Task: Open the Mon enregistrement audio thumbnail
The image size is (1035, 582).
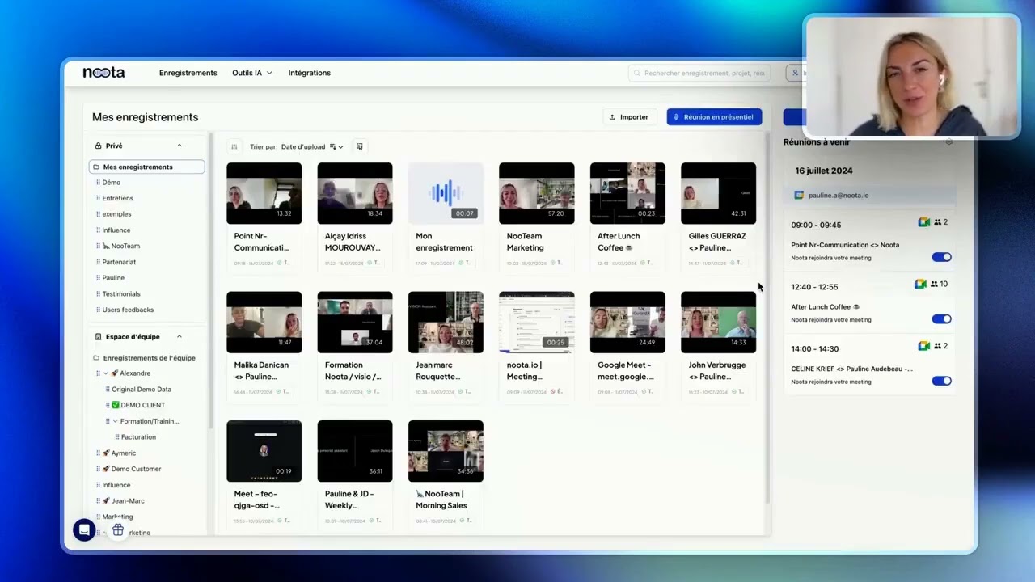Action: (x=446, y=193)
